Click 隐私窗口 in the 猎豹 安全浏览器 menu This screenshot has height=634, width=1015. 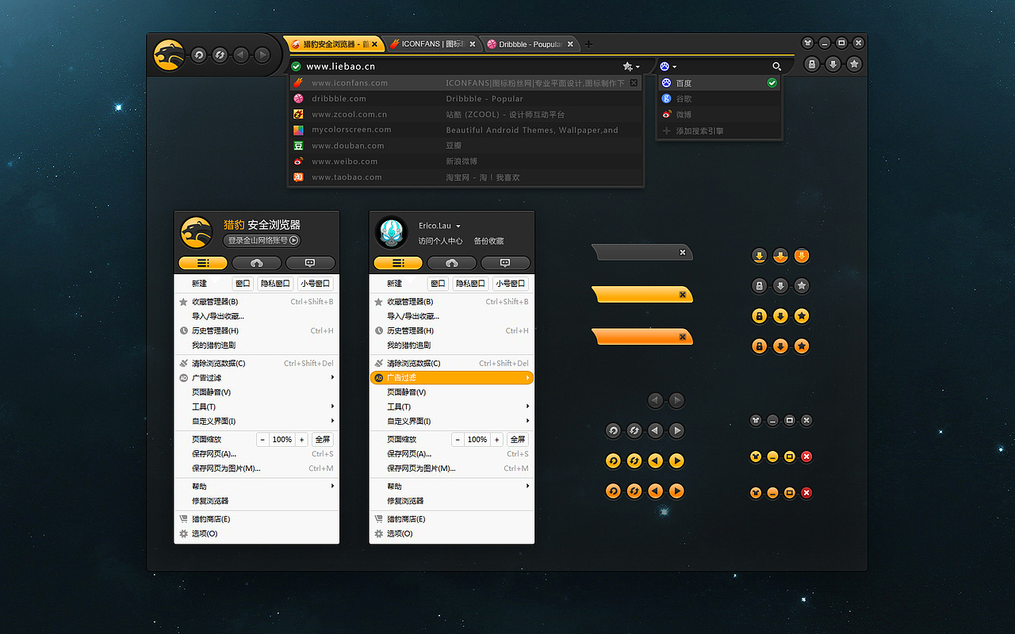274,284
